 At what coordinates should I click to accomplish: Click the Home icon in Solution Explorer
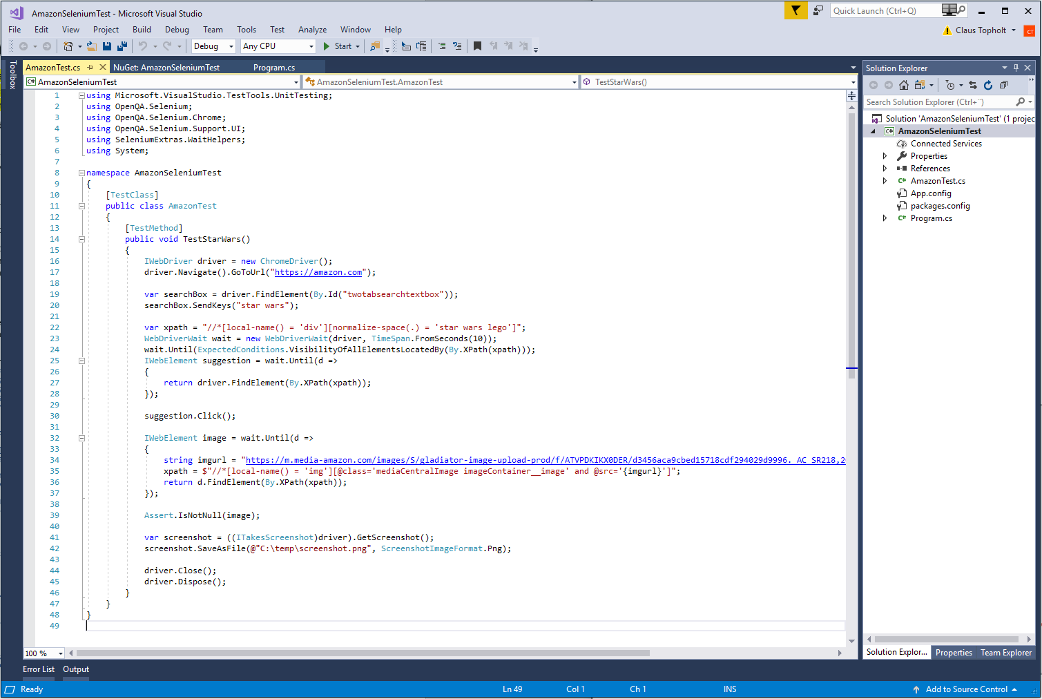tap(905, 84)
